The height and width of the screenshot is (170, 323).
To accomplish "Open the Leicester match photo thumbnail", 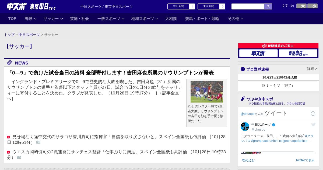I will pos(207,91).
